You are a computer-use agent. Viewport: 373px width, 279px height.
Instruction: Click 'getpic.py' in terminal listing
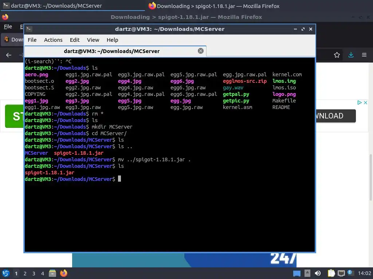pos(236,101)
